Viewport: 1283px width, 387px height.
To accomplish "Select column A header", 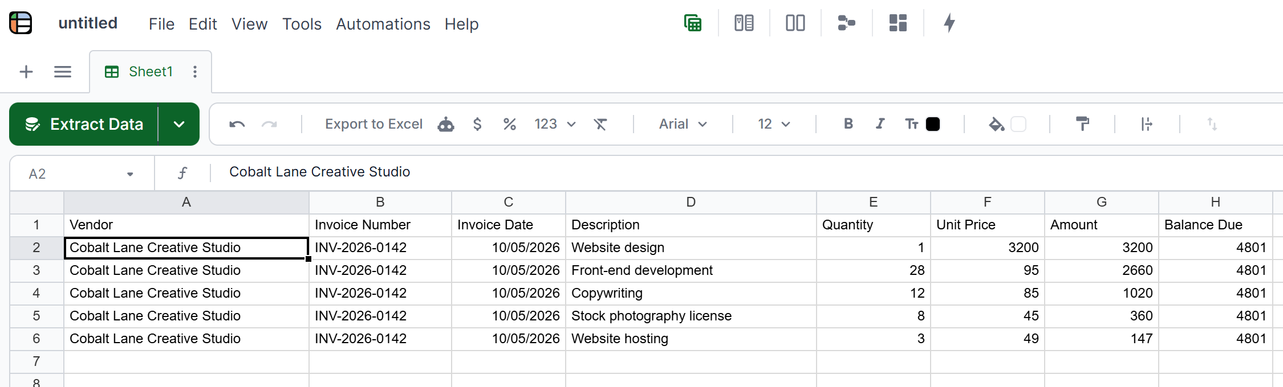I will [x=186, y=203].
